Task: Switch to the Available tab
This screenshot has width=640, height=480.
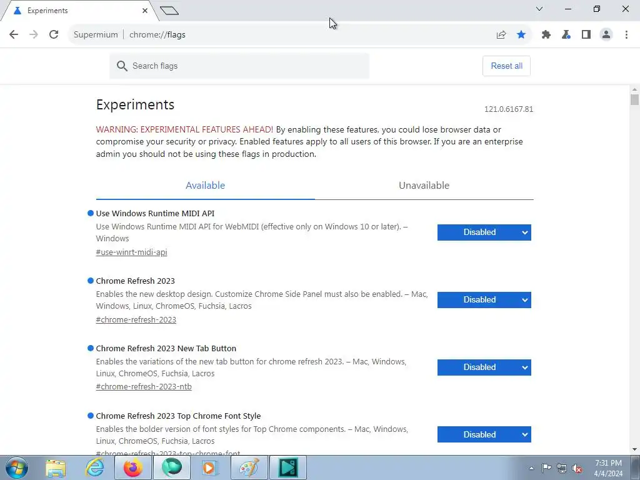Action: click(205, 186)
